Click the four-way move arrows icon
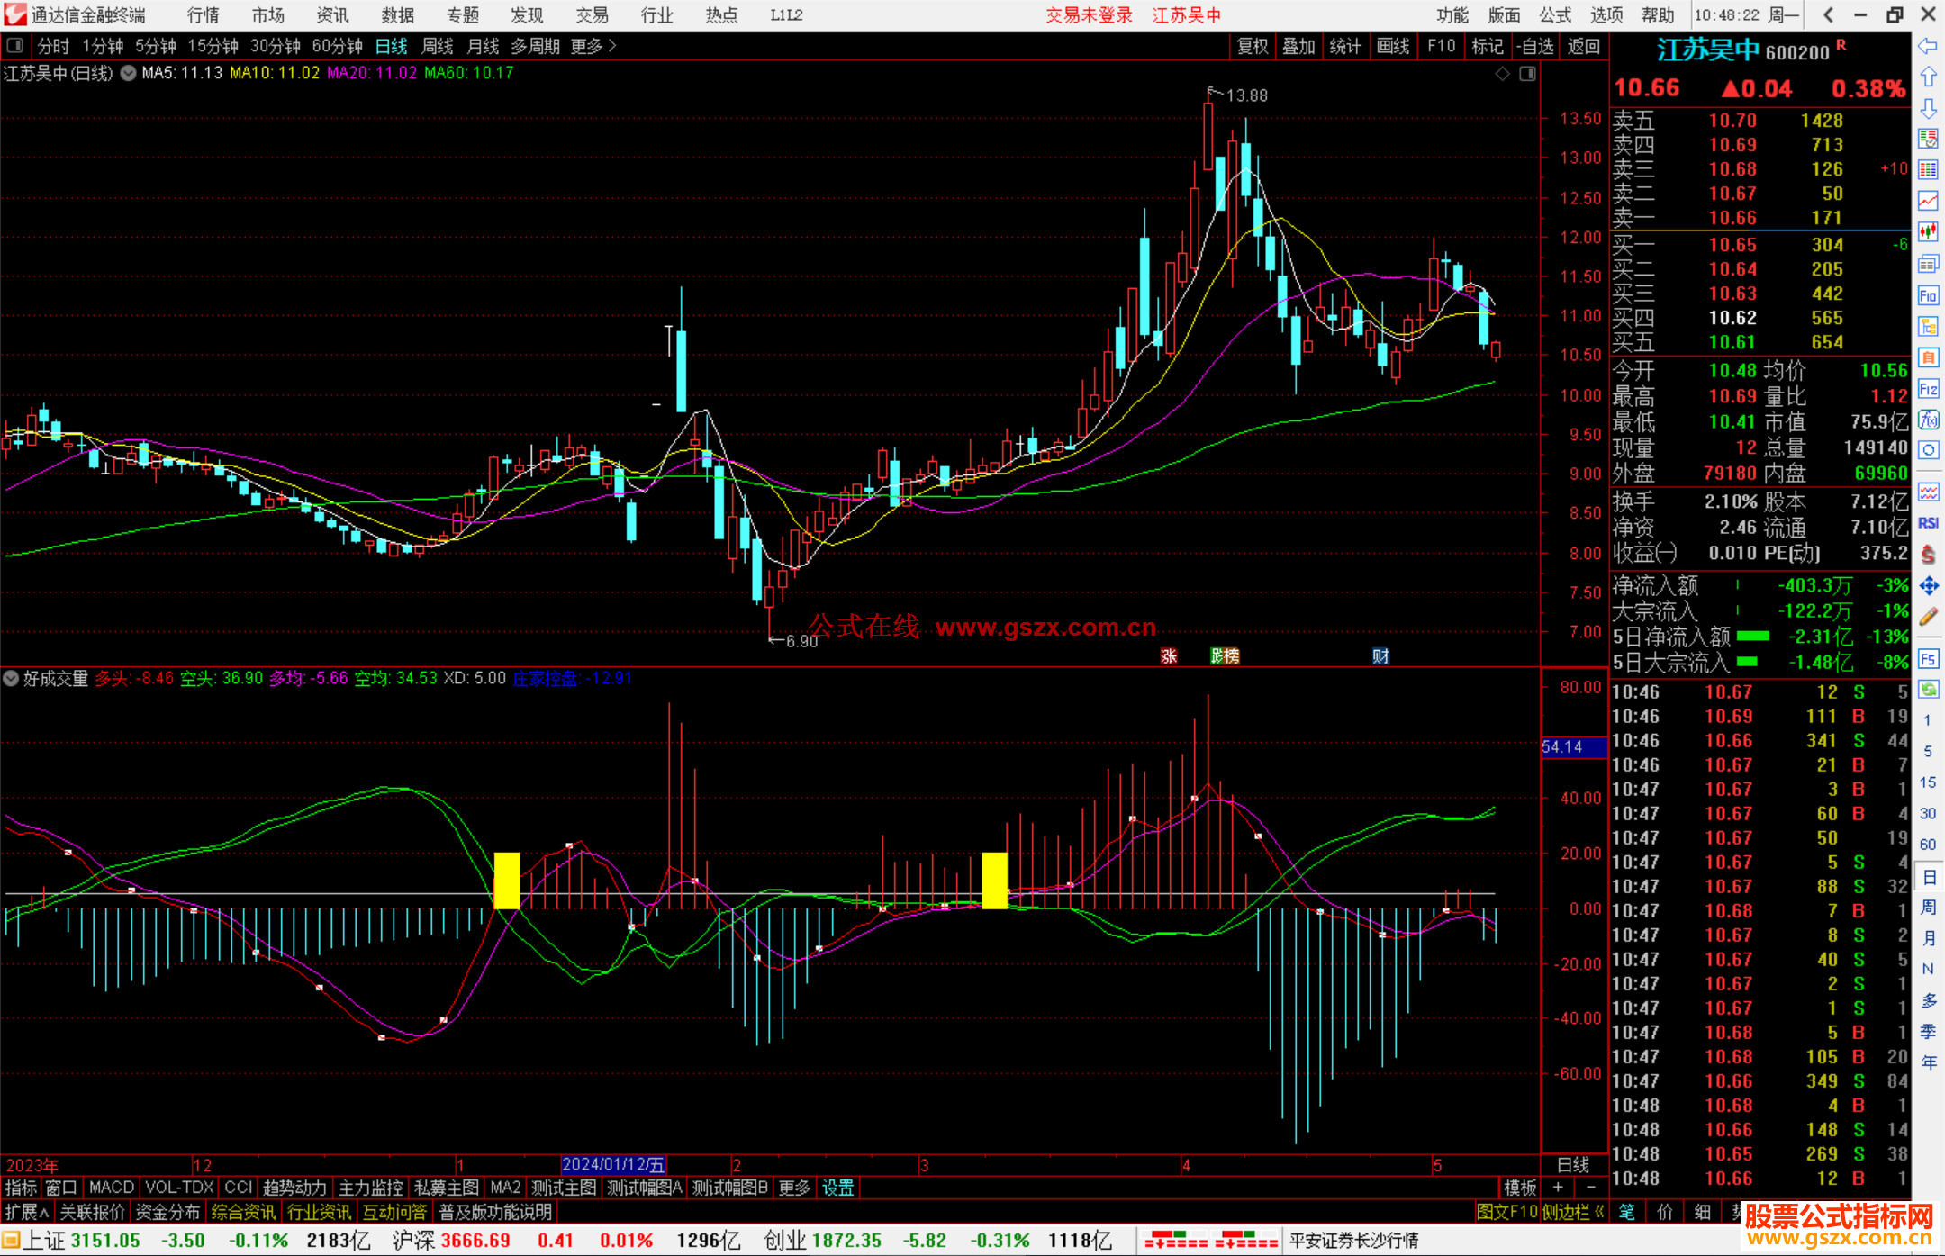The height and width of the screenshot is (1256, 1945). tap(1928, 586)
